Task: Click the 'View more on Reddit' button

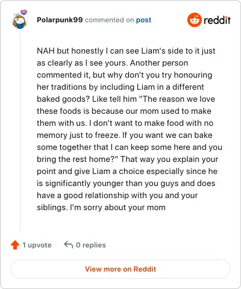Action: 120,269
